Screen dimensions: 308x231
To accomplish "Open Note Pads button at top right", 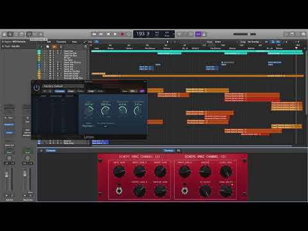I will click(292, 34).
